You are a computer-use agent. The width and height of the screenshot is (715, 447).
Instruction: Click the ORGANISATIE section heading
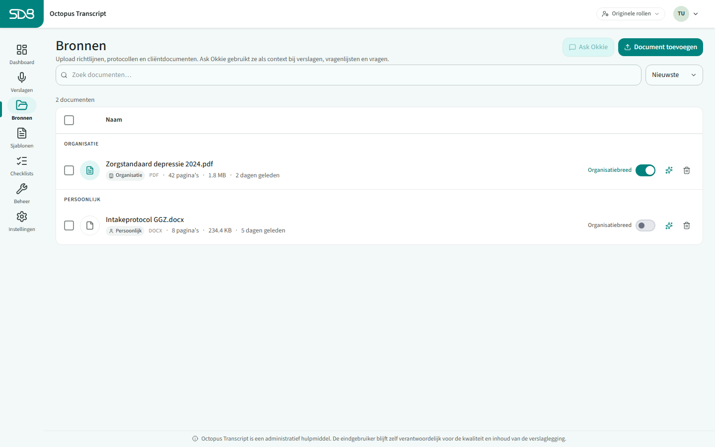tap(81, 144)
